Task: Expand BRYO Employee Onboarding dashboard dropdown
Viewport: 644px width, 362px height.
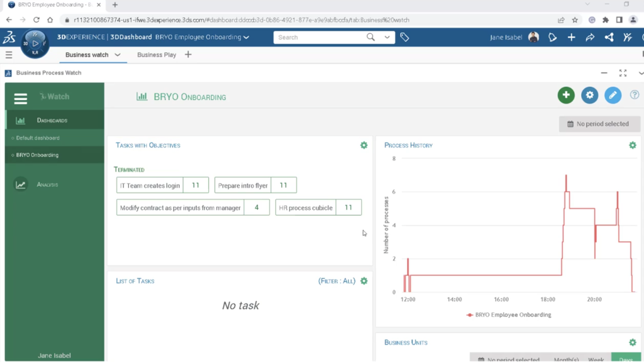Action: [x=247, y=37]
